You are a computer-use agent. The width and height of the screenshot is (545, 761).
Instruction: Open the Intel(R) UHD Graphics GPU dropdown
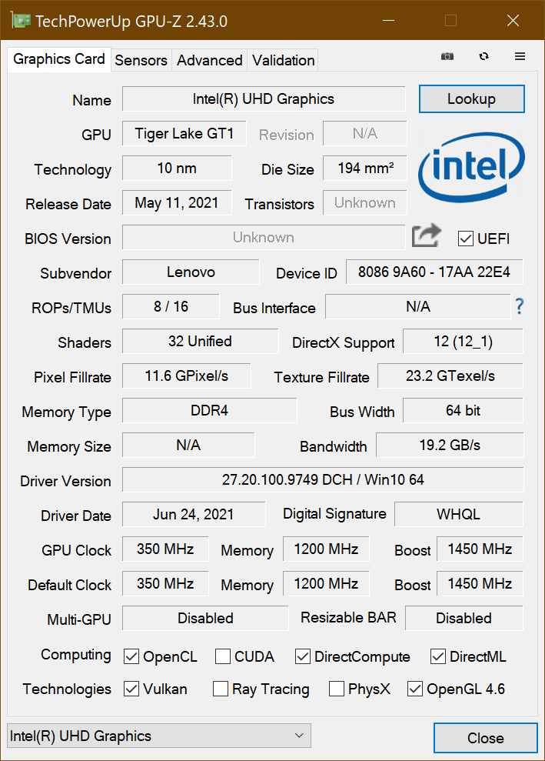click(x=158, y=736)
